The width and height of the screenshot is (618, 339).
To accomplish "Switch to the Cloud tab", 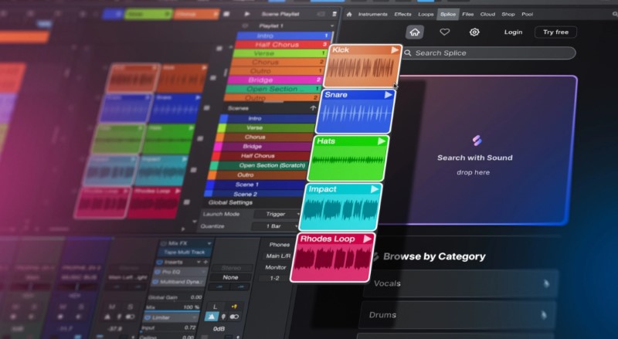I will tap(487, 14).
